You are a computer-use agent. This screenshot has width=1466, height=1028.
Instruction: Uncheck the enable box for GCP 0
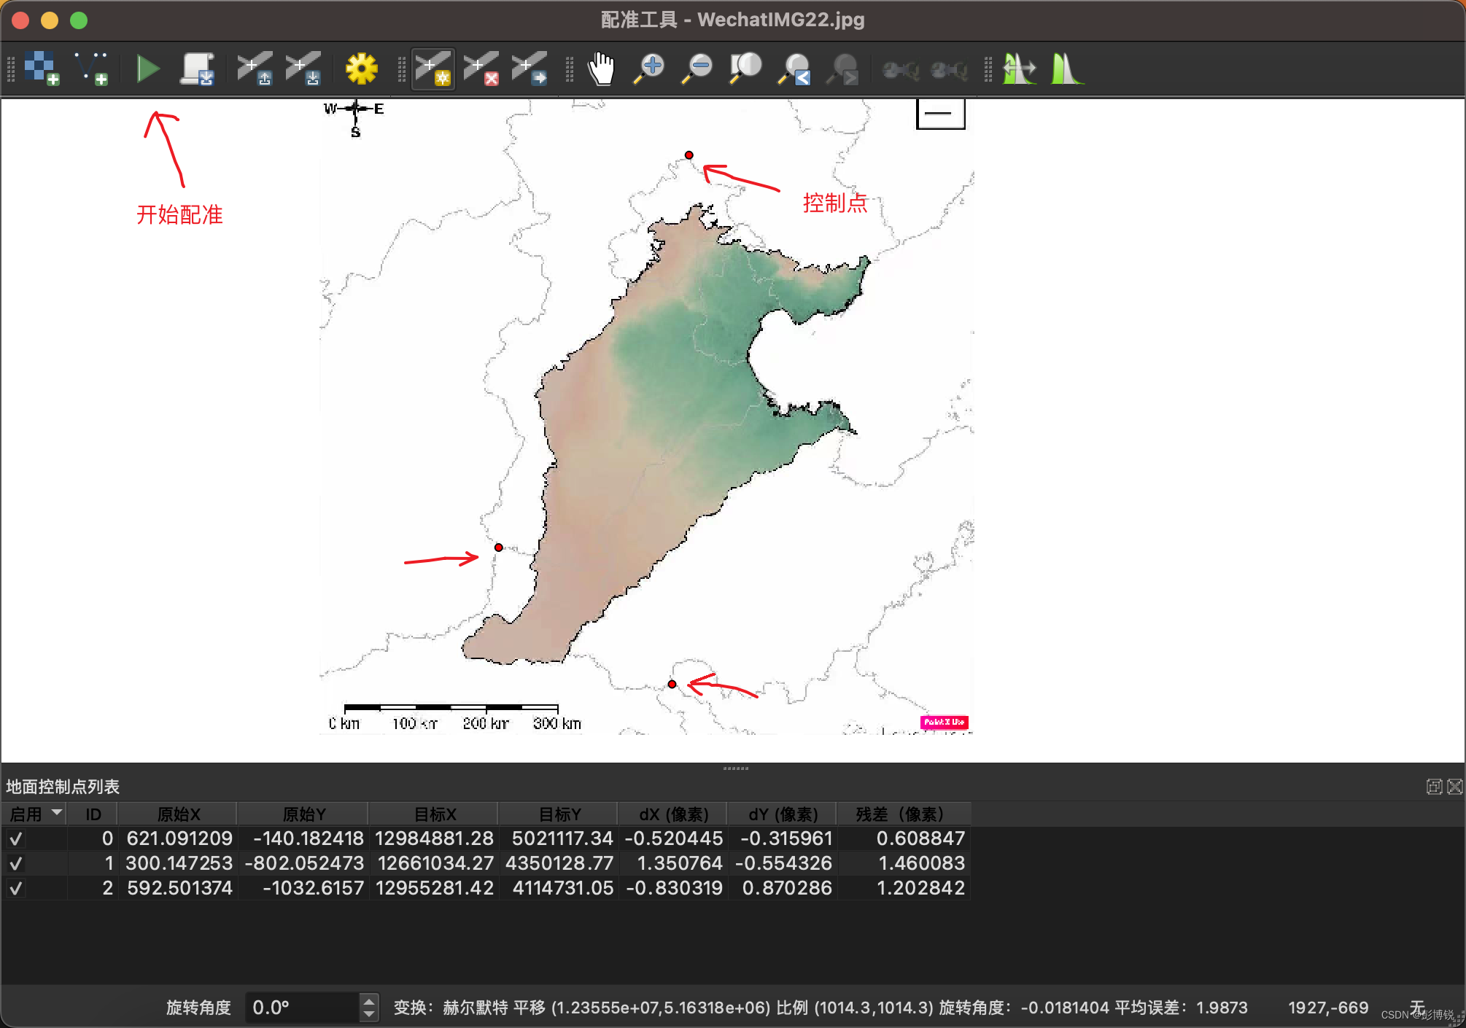15,838
